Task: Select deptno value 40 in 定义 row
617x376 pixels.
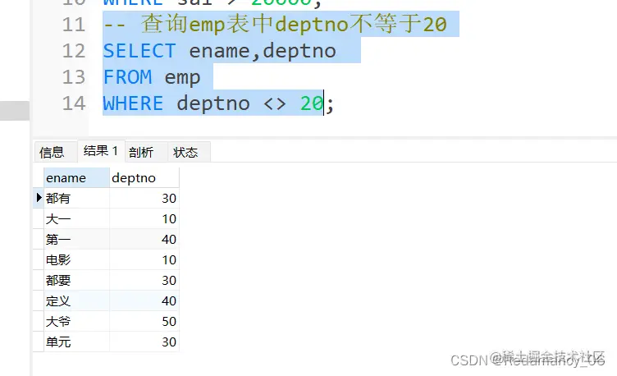Action: (144, 300)
